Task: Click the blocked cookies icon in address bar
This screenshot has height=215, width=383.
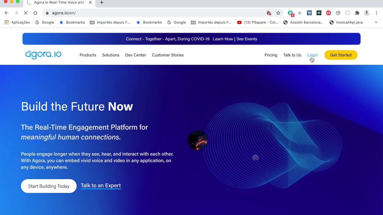Action: click(x=269, y=13)
